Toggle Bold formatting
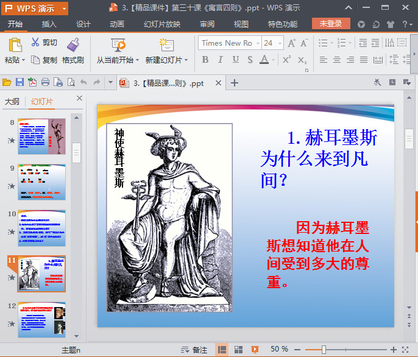Image resolution: width=418 pixels, height=357 pixels. pos(205,60)
